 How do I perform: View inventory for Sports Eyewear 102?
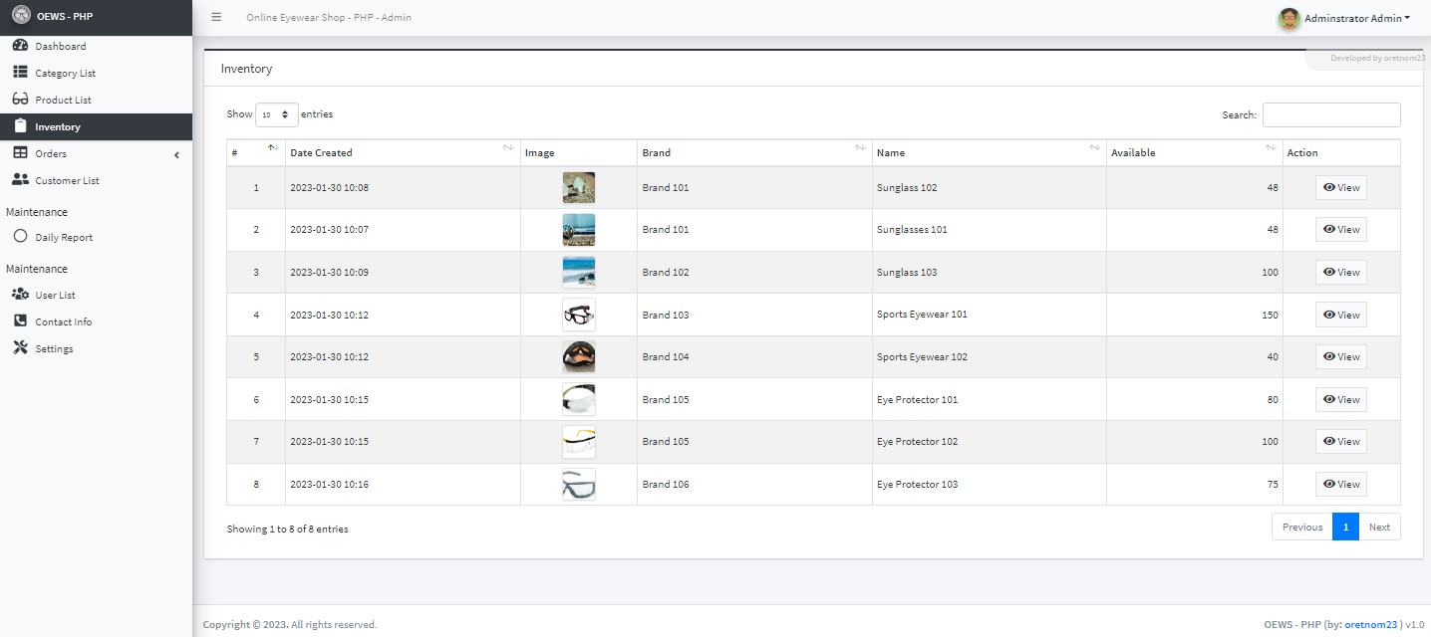(1341, 356)
